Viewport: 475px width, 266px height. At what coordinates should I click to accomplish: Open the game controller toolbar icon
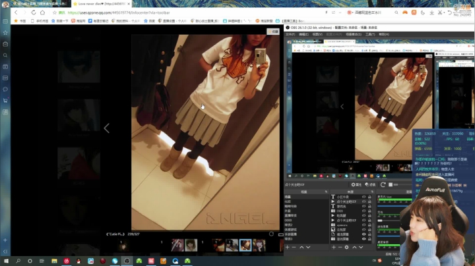[405, 13]
